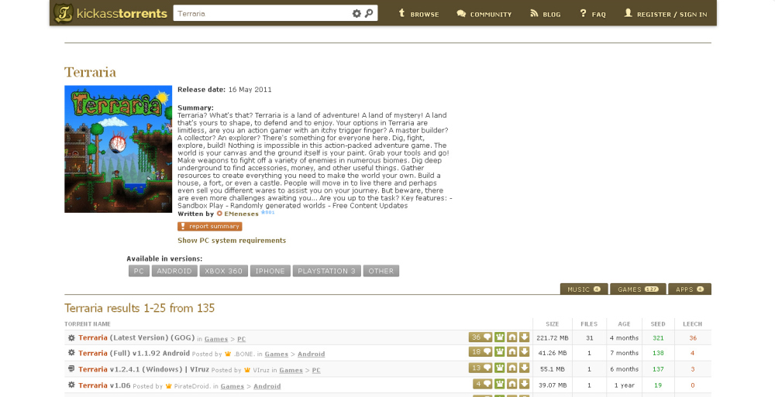
Task: Click magnet link icon for v1.06 torrent
Action: click(x=512, y=384)
